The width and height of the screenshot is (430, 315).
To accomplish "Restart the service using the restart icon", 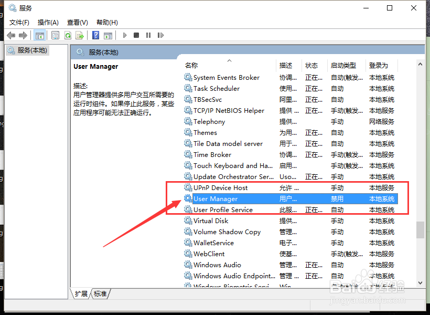I will pos(161,35).
